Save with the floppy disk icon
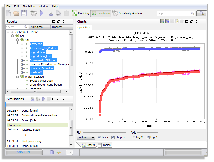 [24, 13]
